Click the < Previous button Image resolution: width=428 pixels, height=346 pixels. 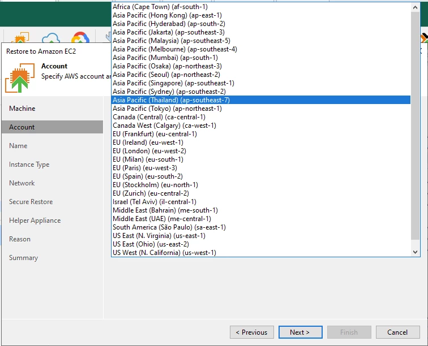[252, 332]
